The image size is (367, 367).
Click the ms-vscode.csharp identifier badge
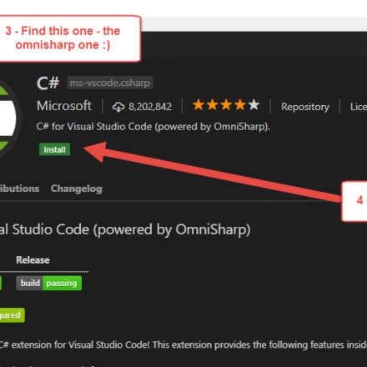(x=110, y=83)
